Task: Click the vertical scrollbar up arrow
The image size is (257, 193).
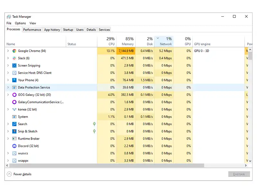Action: pyautogui.click(x=250, y=50)
